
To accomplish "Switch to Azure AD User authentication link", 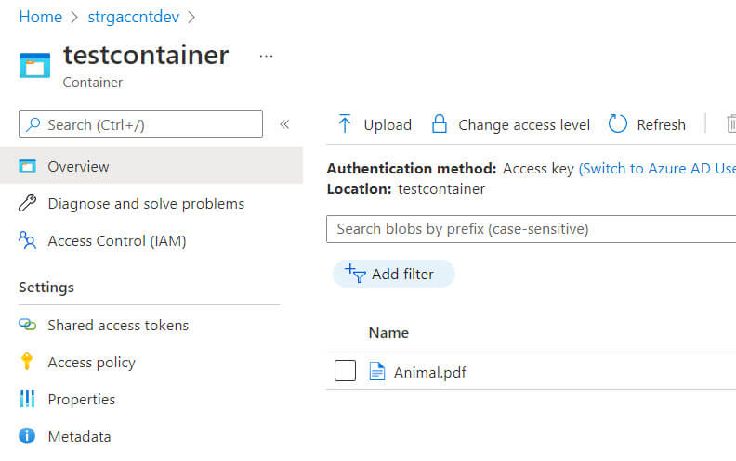I will pos(657,169).
